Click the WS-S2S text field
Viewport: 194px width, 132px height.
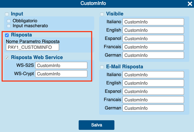[61, 66]
